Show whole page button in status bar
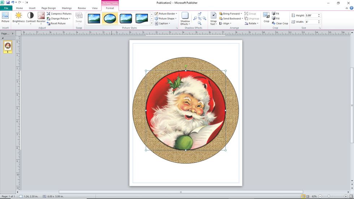Image resolution: width=354 pixels, height=199 pixels. [x=351, y=196]
